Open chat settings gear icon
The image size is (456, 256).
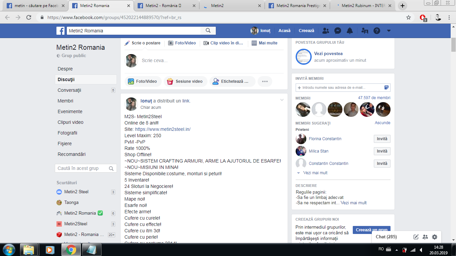[434, 237]
